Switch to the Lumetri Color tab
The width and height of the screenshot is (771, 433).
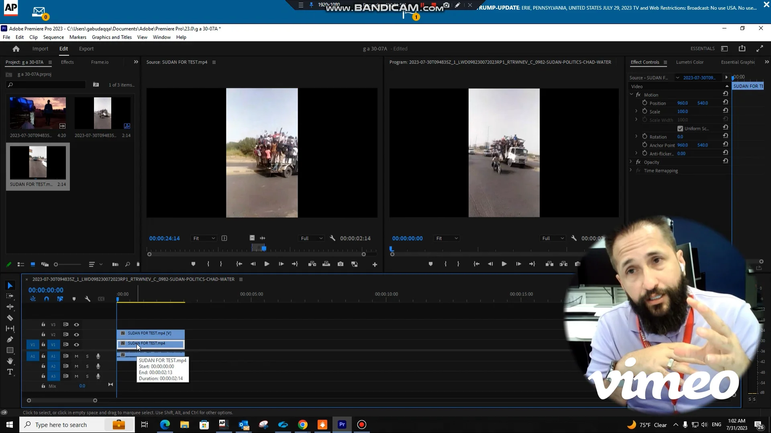[x=689, y=62]
